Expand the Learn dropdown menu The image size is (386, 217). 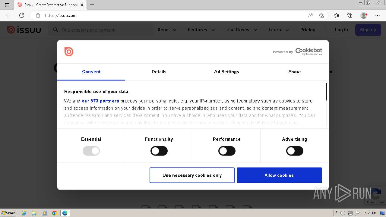click(279, 30)
